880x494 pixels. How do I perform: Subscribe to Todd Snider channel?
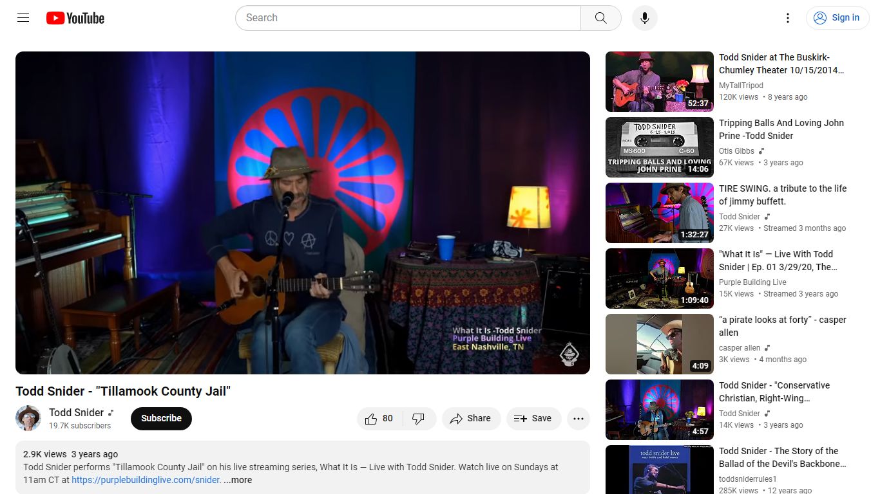161,419
